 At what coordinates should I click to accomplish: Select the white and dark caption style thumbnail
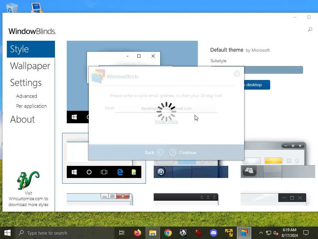[273, 199]
